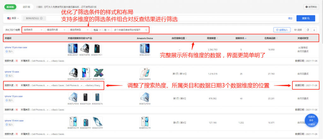323x139 pixels.
Task: Open the iphone 13 case keyword link
Action: 12,72
